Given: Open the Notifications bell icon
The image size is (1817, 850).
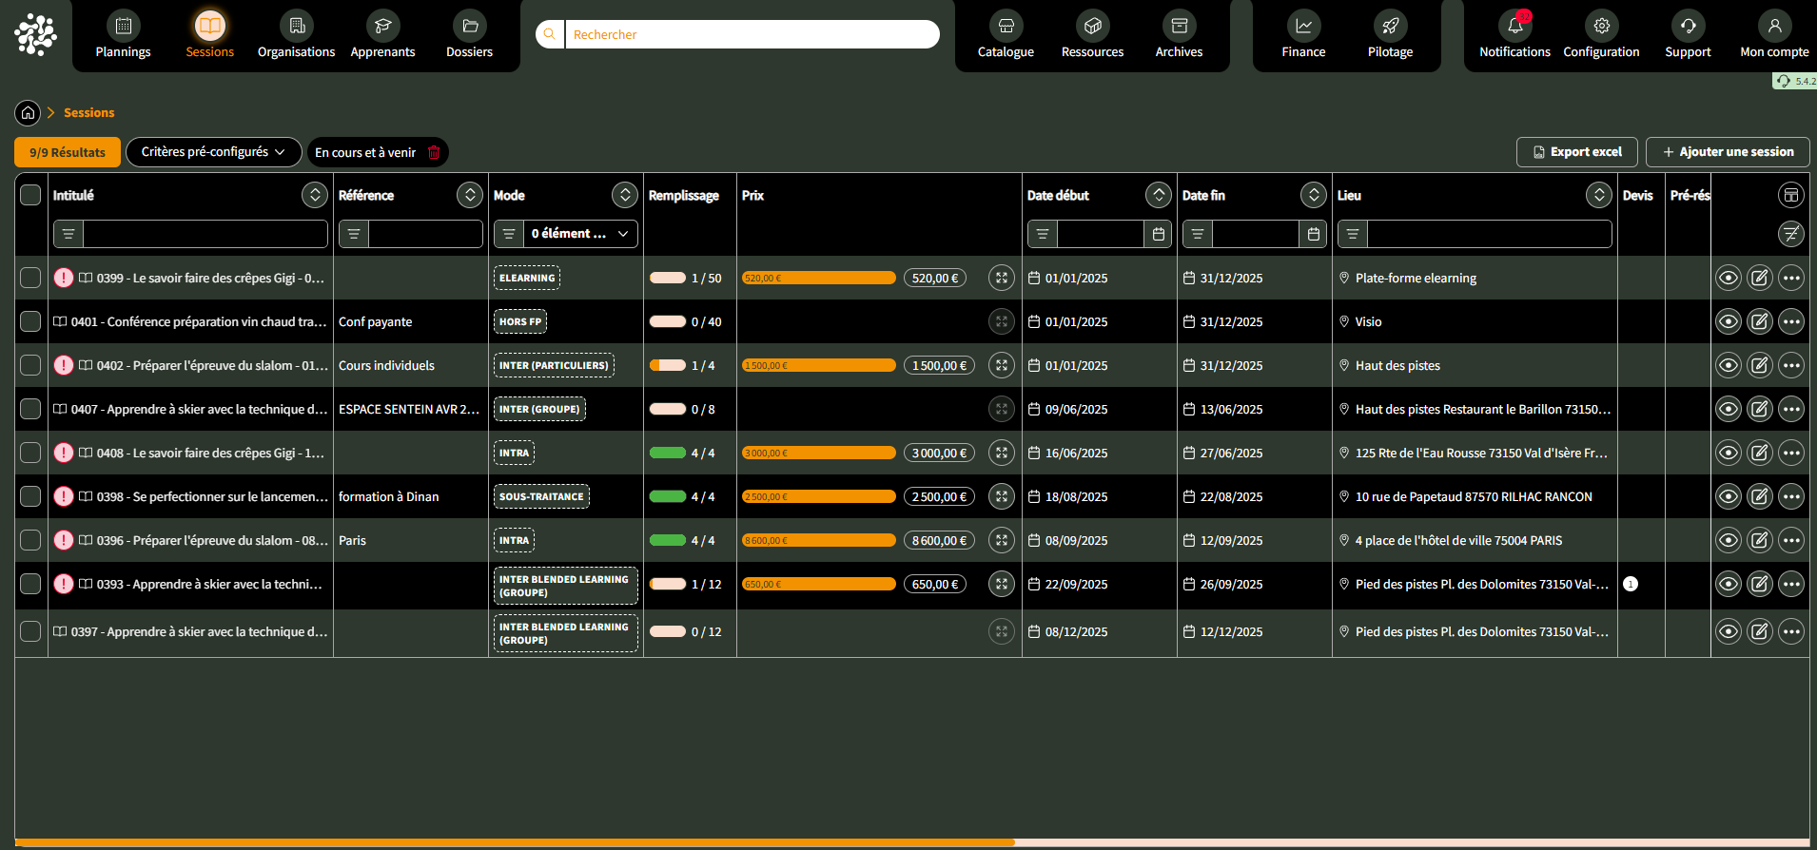Looking at the screenshot, I should point(1514,27).
